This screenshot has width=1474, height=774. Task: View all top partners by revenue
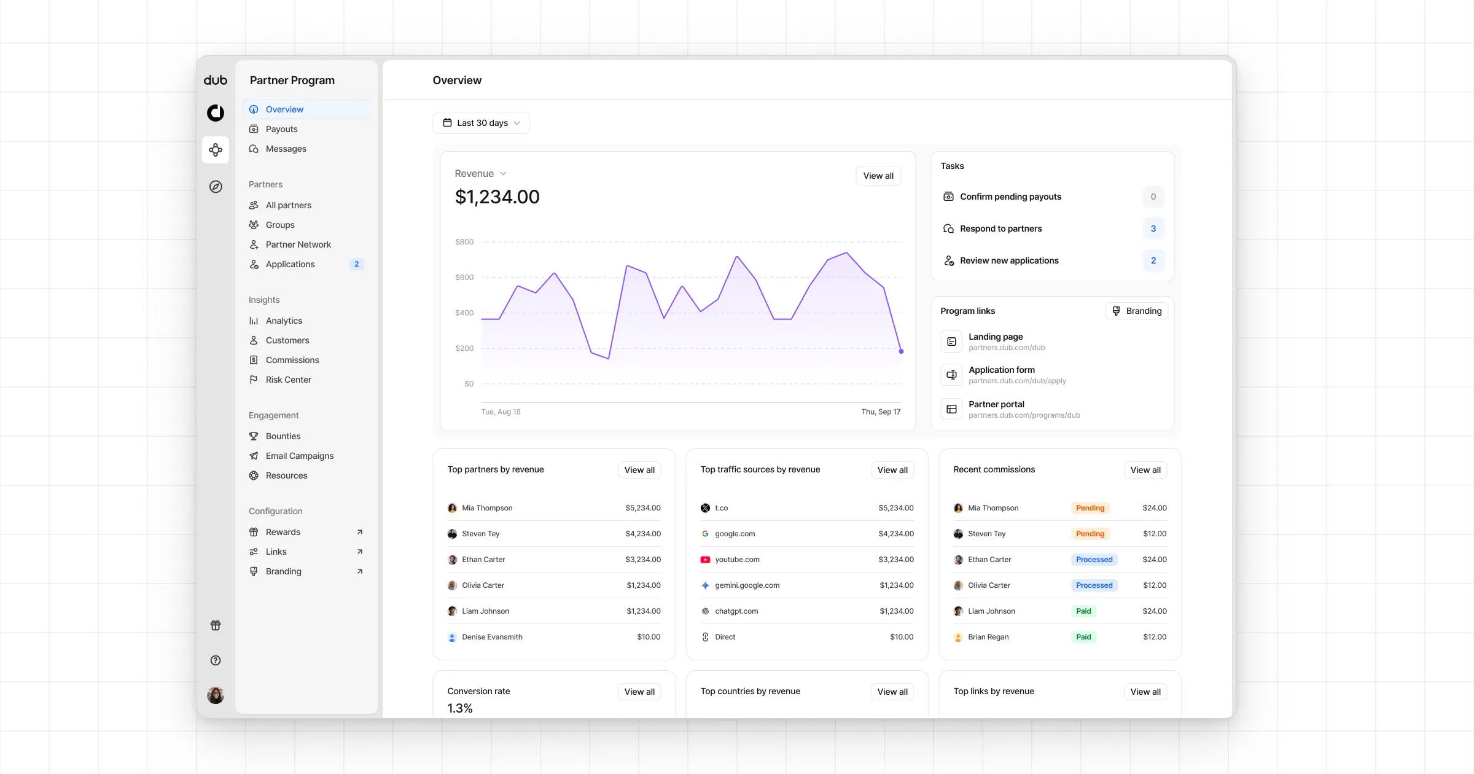point(639,470)
